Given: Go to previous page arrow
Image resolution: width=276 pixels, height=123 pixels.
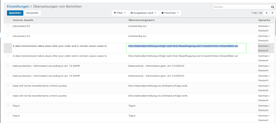Looking at the screenshot, I should point(267,13).
